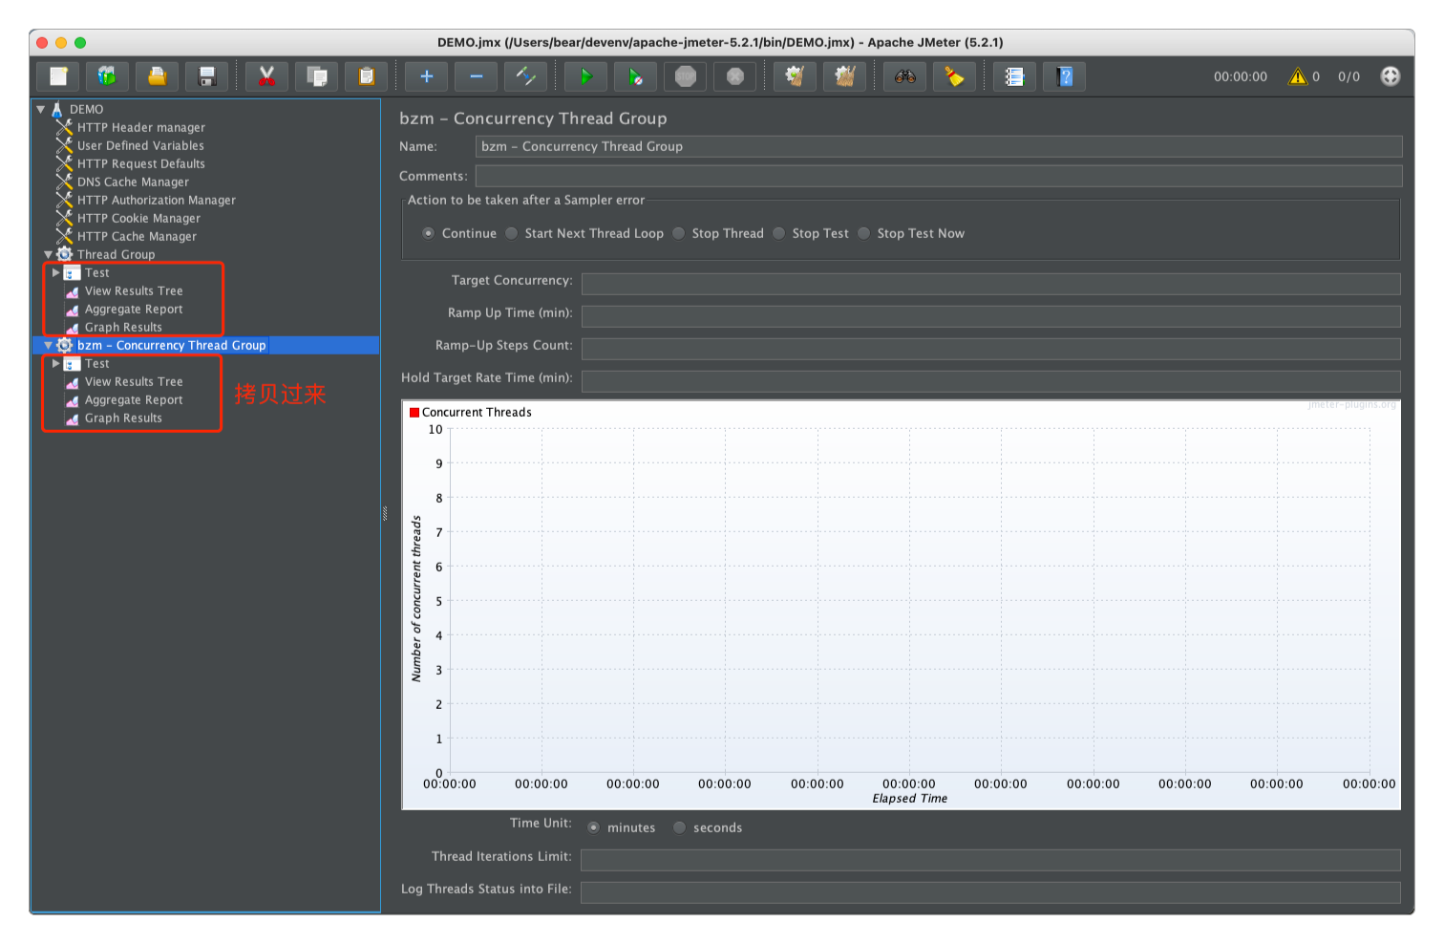Viewport: 1444px width, 944px height.
Task: Select the Continue radio button
Action: 428,233
